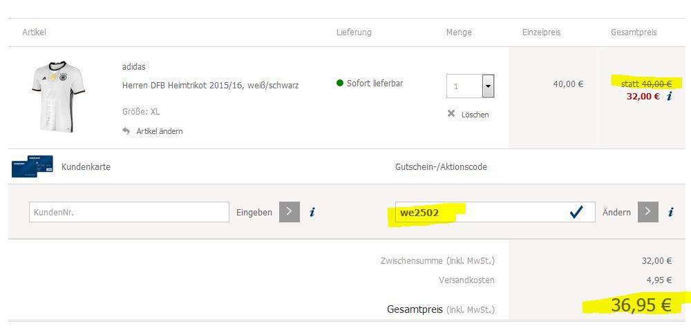Click the Lieferung column header
691x328 pixels.
click(353, 32)
